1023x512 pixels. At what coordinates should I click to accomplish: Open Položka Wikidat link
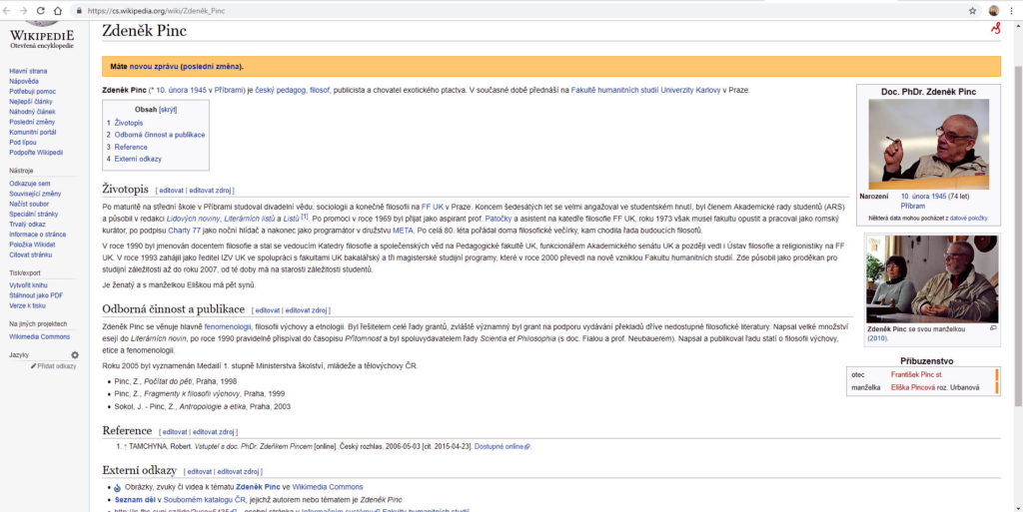coord(32,245)
